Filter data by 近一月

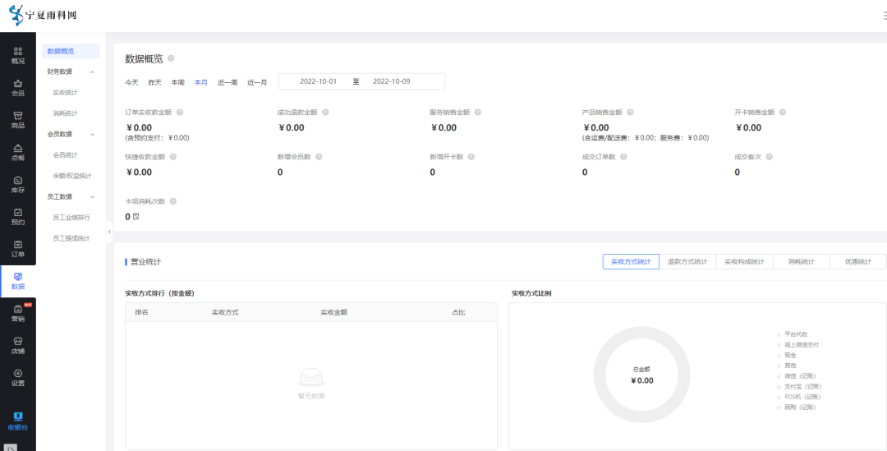click(x=257, y=83)
